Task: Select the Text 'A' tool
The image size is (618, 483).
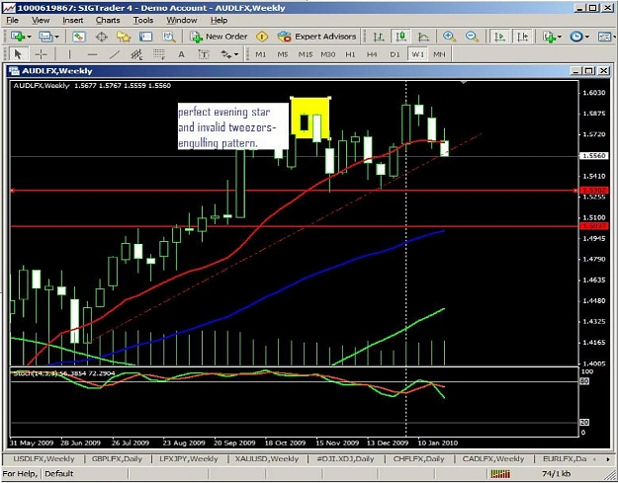Action: click(181, 54)
